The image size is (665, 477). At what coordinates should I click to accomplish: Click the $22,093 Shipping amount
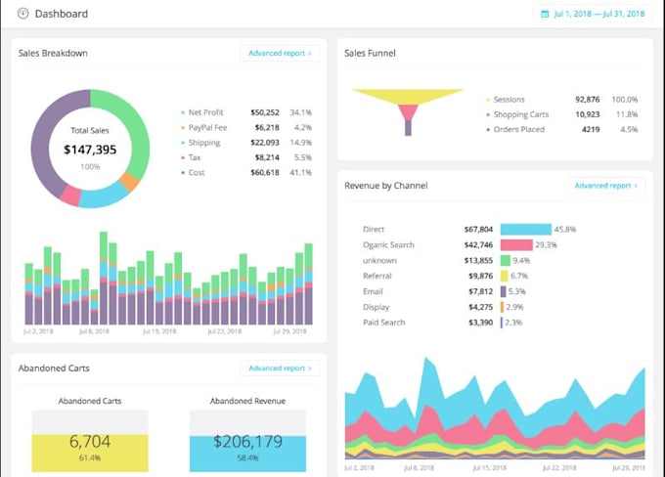pos(265,143)
